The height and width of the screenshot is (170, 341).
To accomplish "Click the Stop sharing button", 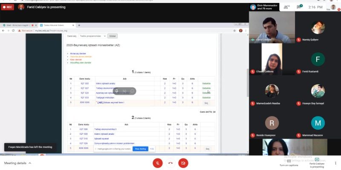I will [140, 149].
